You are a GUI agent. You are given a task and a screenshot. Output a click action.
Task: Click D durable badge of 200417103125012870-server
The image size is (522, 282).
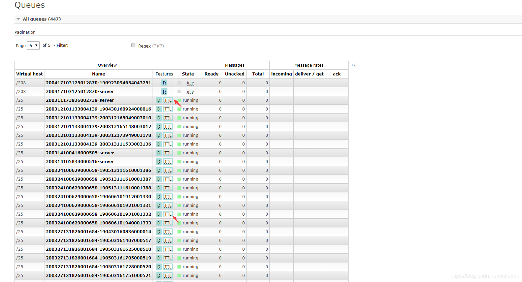point(164,92)
